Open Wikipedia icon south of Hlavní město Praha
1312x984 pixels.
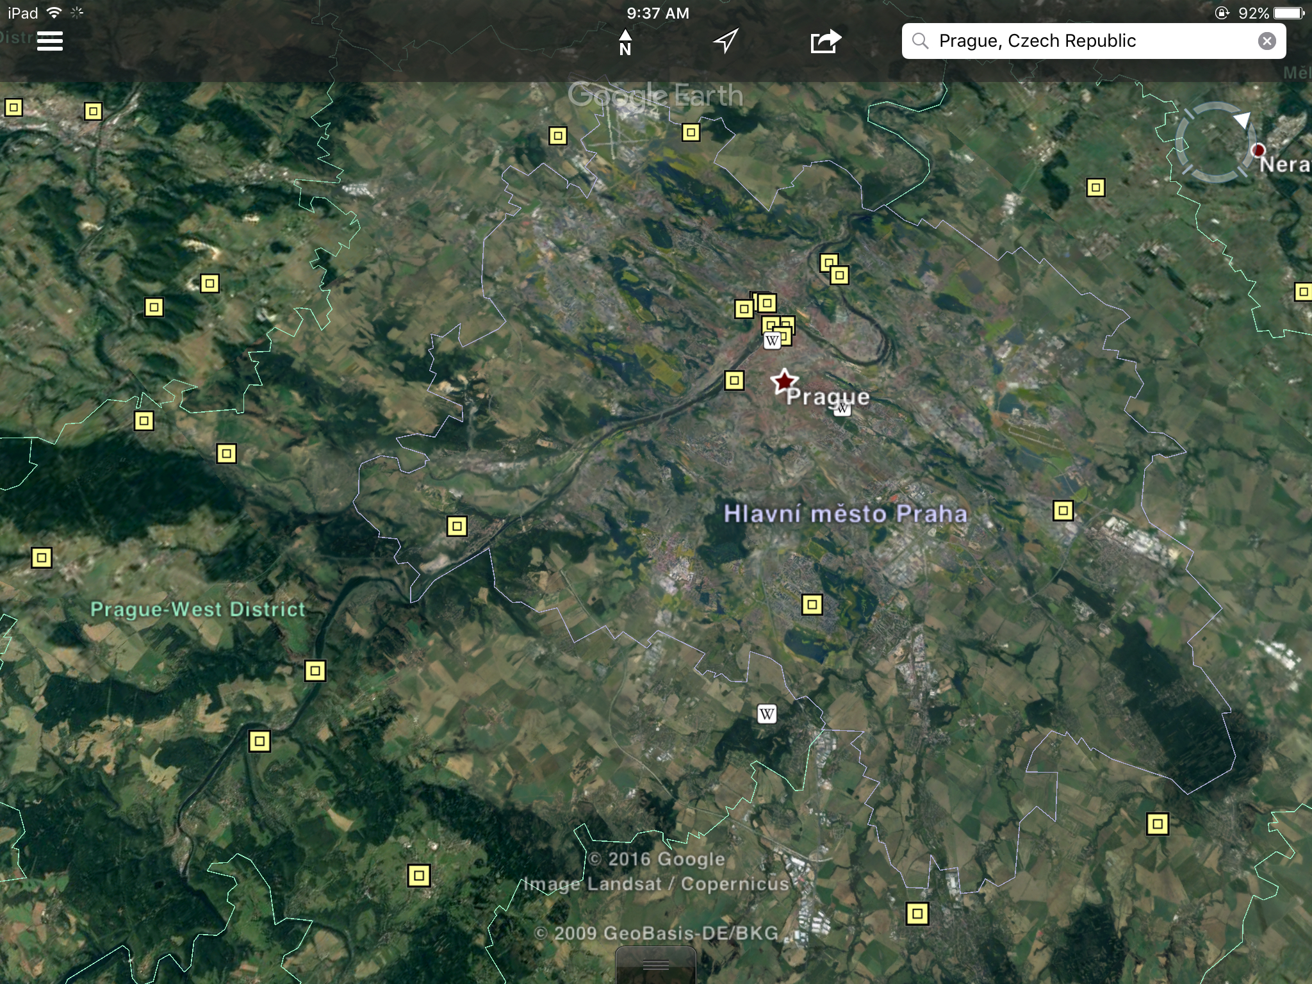click(x=767, y=714)
